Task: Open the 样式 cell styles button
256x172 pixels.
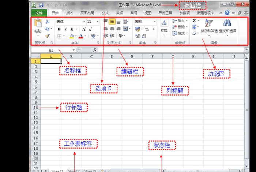Action: click(x=164, y=28)
